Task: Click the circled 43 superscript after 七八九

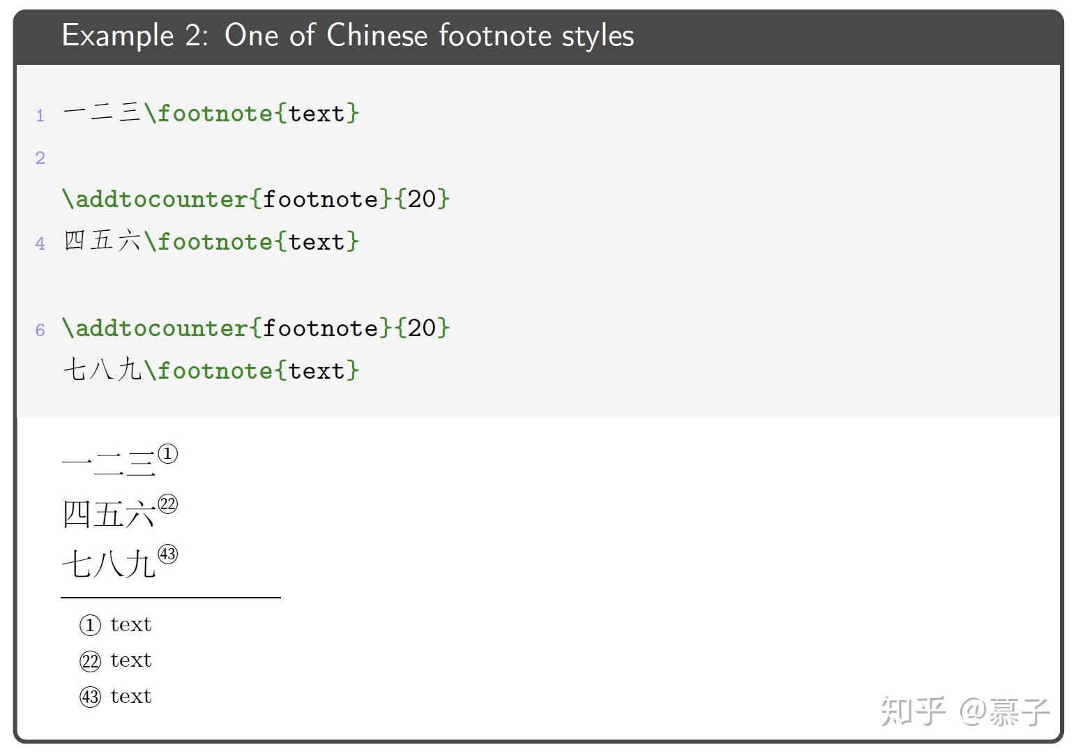Action: [168, 554]
